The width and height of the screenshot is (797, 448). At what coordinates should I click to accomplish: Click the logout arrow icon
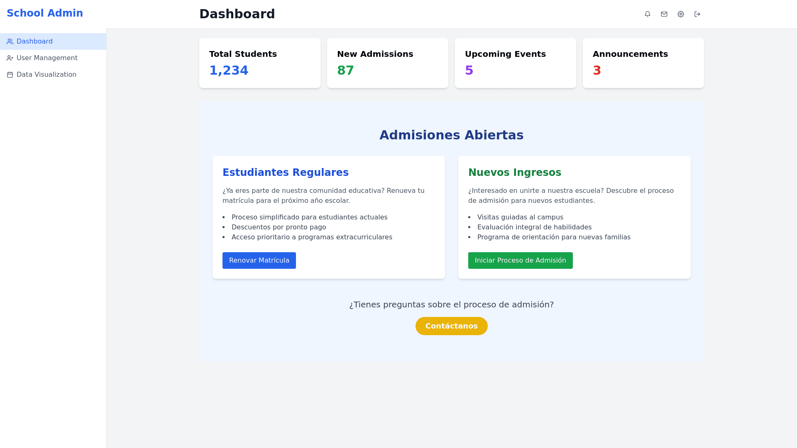point(697,14)
